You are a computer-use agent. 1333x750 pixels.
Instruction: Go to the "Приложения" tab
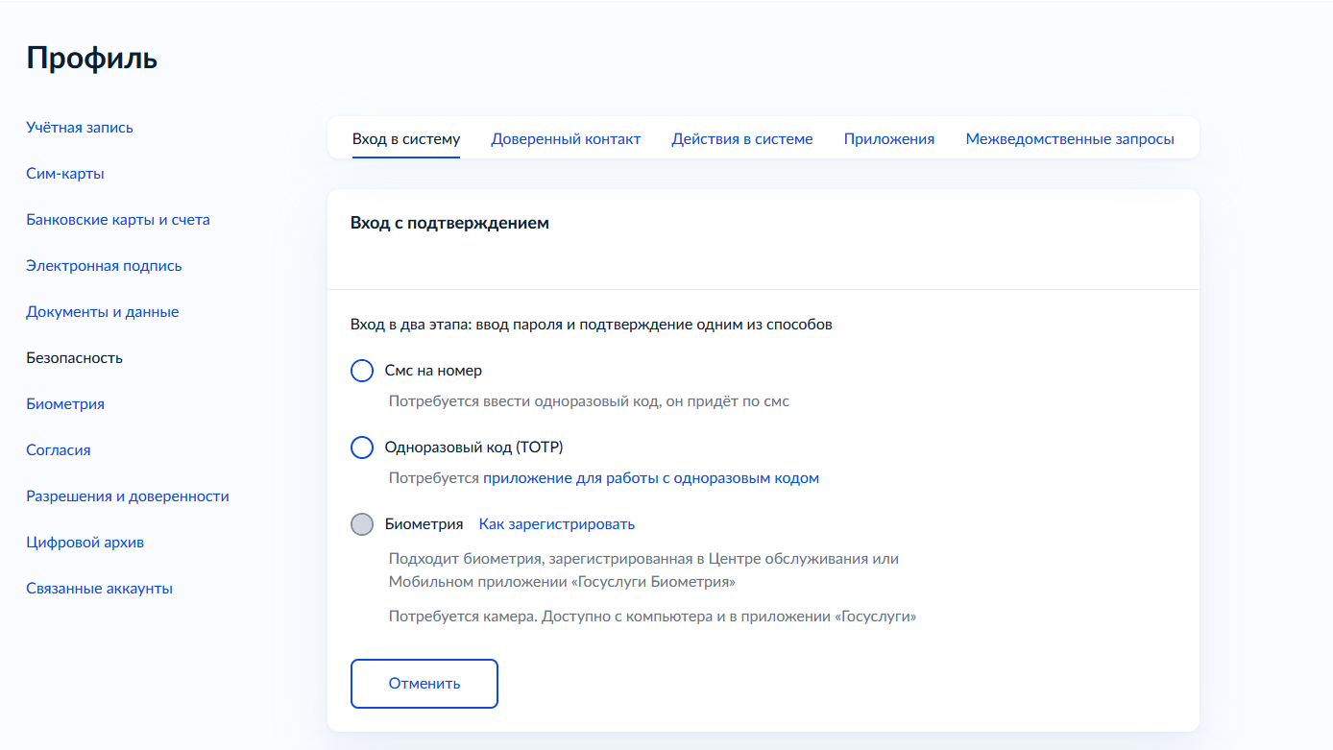pos(889,139)
